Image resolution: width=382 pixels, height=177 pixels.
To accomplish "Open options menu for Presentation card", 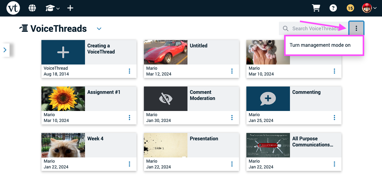I will (232, 164).
